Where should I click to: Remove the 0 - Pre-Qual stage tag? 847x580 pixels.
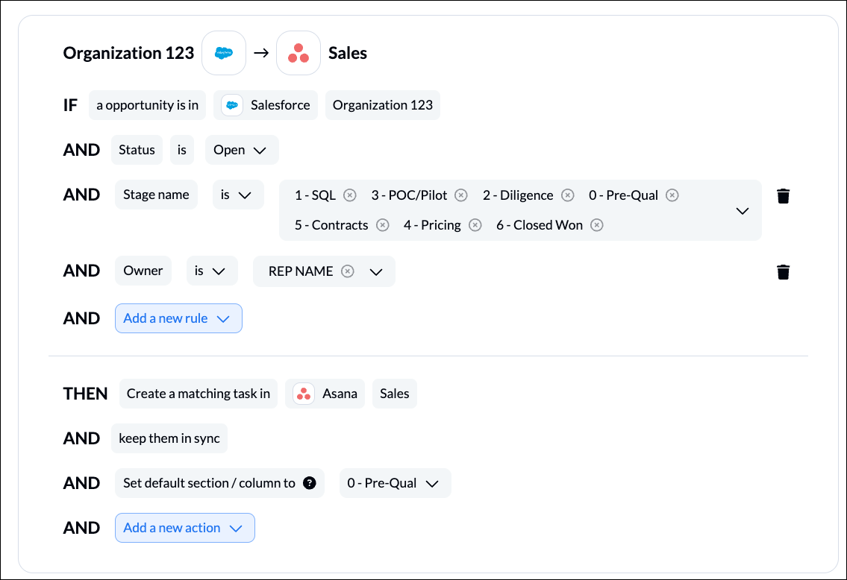coord(672,195)
